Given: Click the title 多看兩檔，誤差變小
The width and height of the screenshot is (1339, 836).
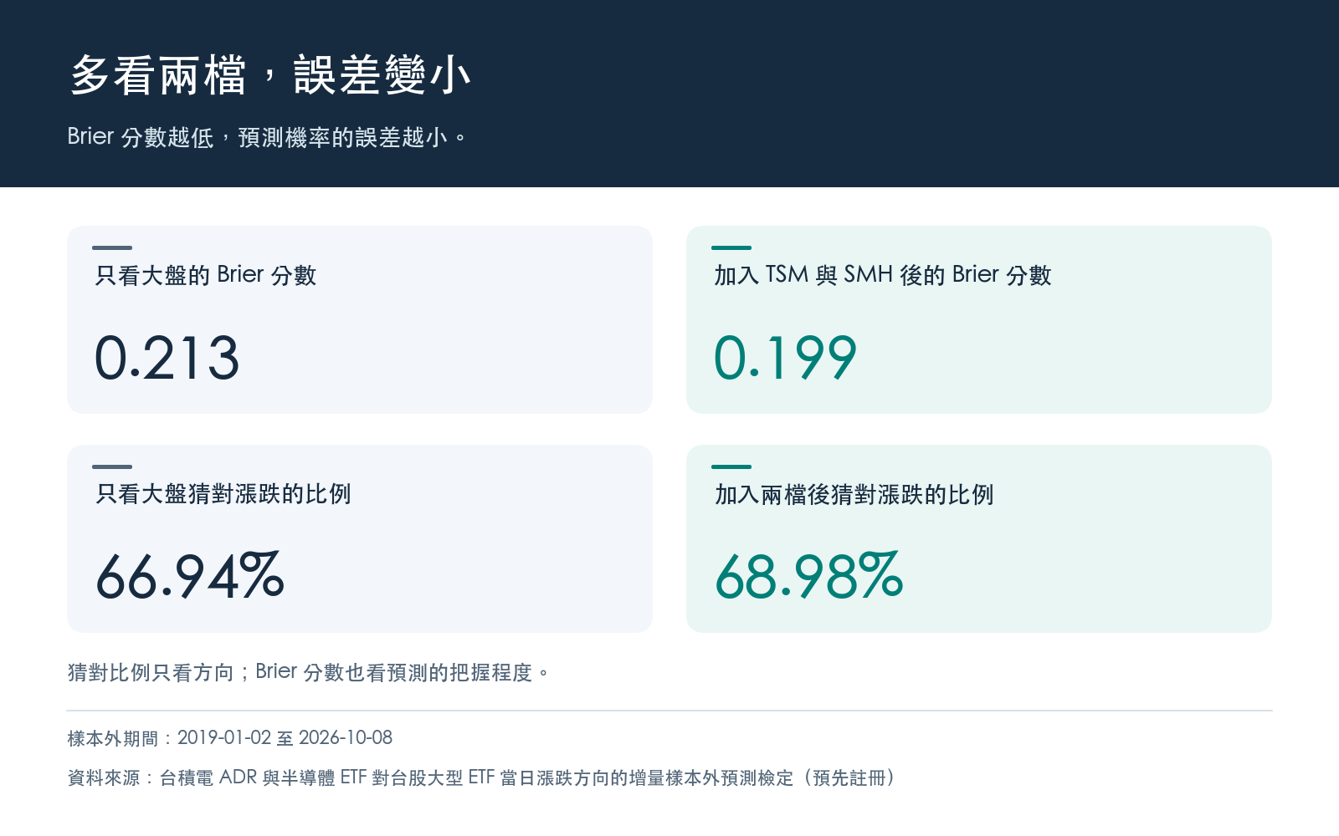Looking at the screenshot, I should coord(270,75).
